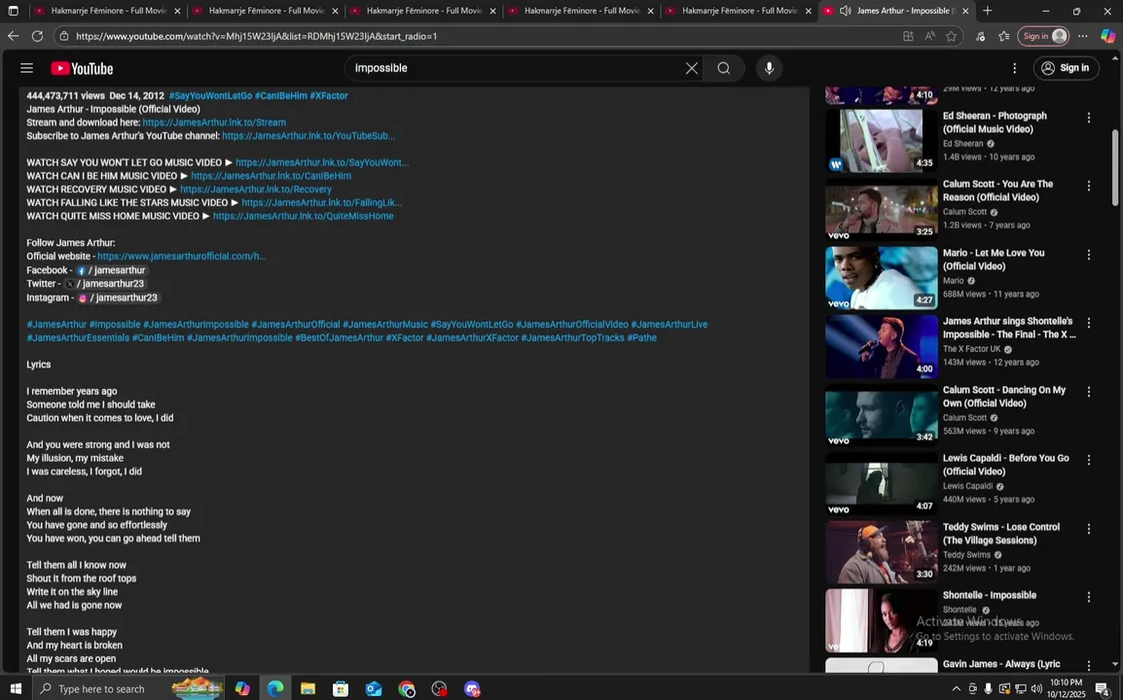Screen dimensions: 1123x700
Task: Switch to the first Hakmarrje Féminore tab
Action: (107, 11)
